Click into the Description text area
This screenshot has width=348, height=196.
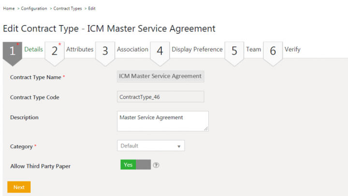click(163, 121)
